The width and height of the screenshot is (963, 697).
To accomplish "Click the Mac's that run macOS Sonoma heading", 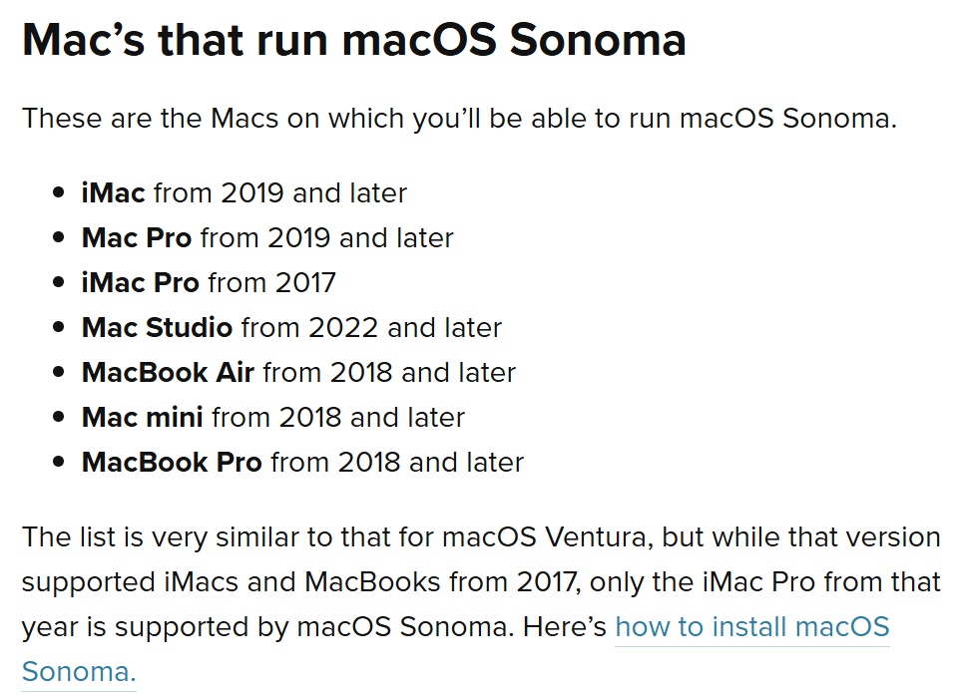I will pos(353,40).
